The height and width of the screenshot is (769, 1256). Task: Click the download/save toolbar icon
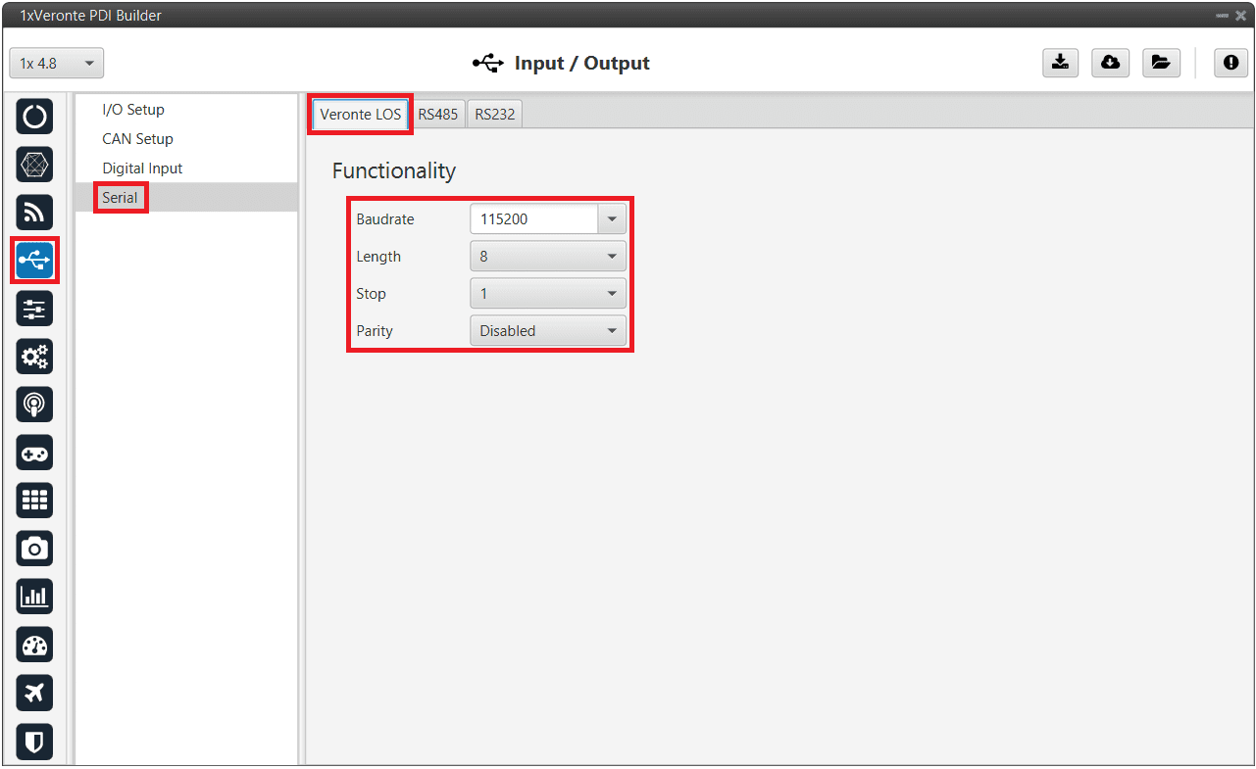[x=1060, y=63]
